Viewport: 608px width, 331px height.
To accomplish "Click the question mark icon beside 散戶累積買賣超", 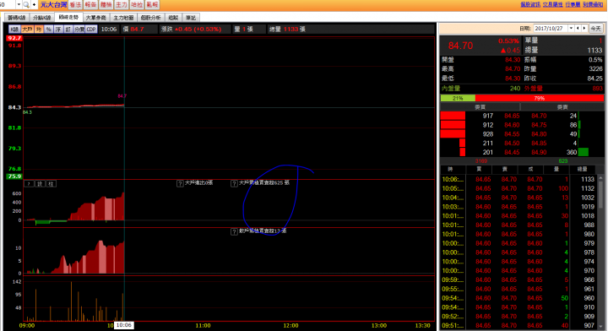I will [234, 231].
